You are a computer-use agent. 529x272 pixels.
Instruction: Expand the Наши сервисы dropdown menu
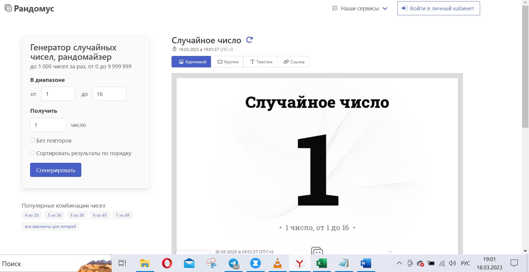[360, 8]
